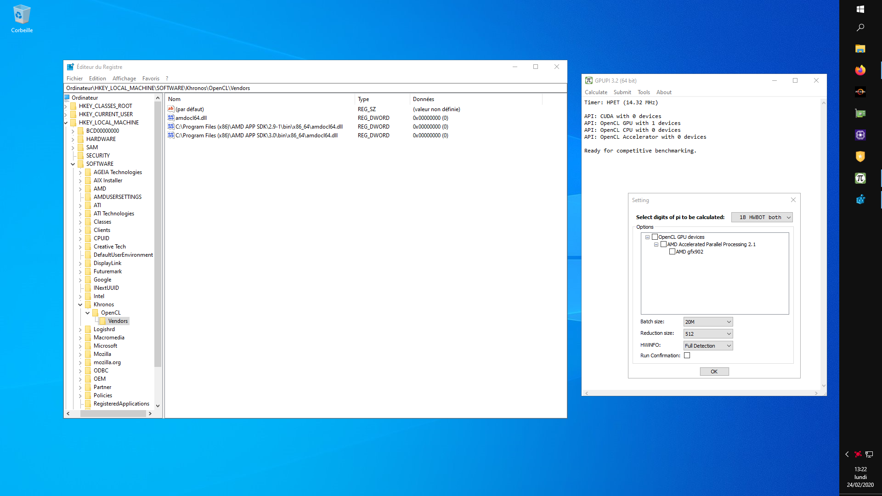Launch Firefox from the taskbar

860,70
